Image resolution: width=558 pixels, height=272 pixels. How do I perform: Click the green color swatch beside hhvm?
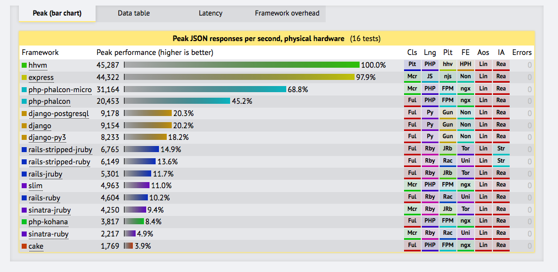click(24, 66)
